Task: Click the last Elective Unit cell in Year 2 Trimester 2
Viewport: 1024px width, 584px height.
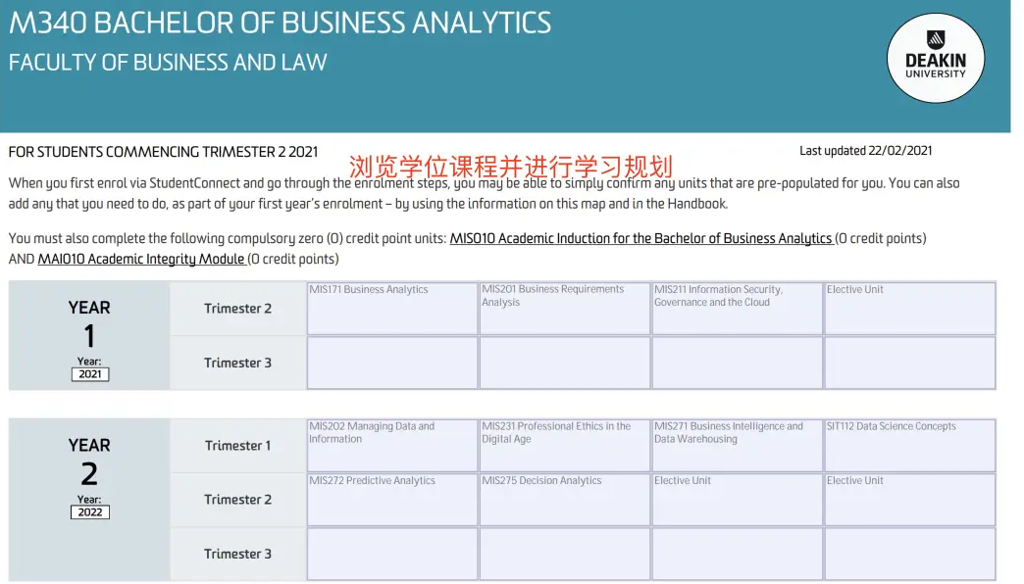Action: (909, 500)
